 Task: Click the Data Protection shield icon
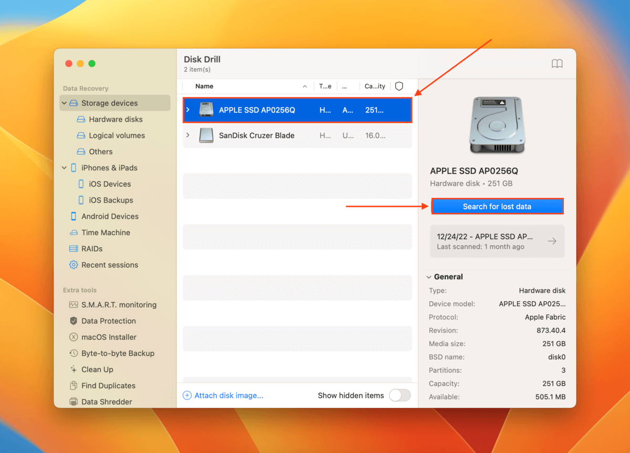tap(73, 321)
